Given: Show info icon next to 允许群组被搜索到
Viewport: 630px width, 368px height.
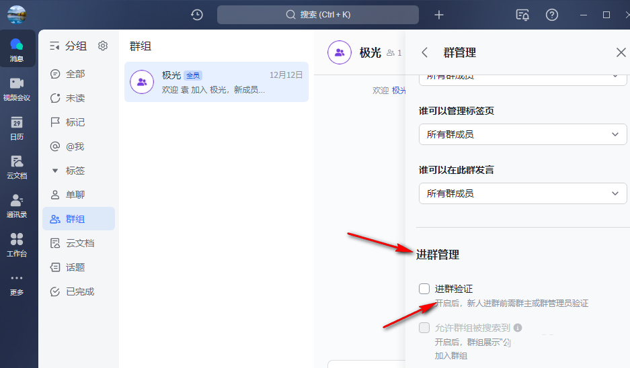Looking at the screenshot, I should 518,328.
